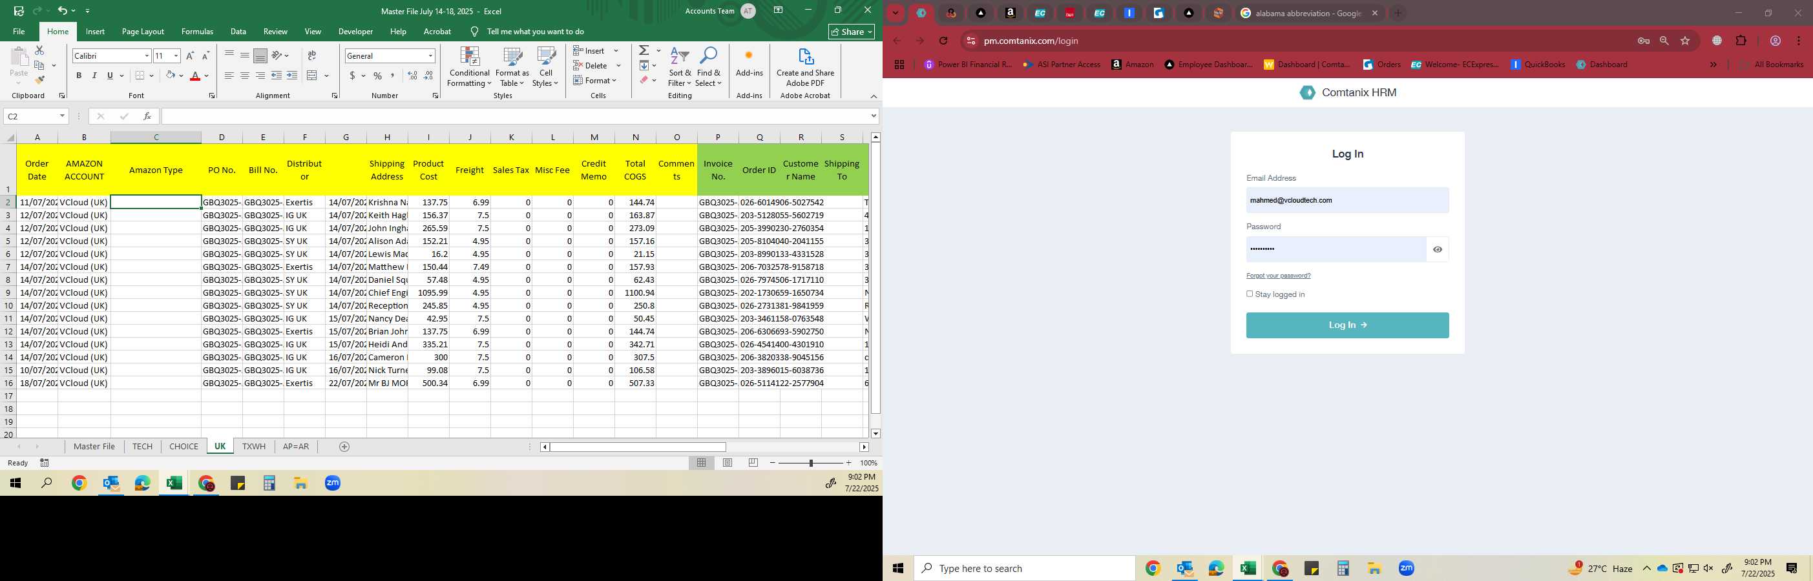The height and width of the screenshot is (581, 1813).
Task: Apply Percent Style format
Action: [x=378, y=76]
